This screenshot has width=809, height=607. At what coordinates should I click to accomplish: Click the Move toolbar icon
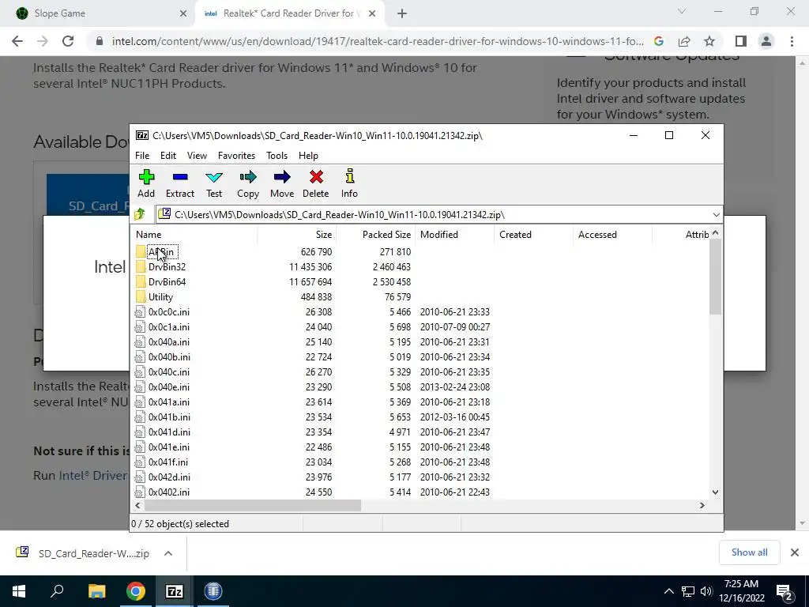coord(282,183)
